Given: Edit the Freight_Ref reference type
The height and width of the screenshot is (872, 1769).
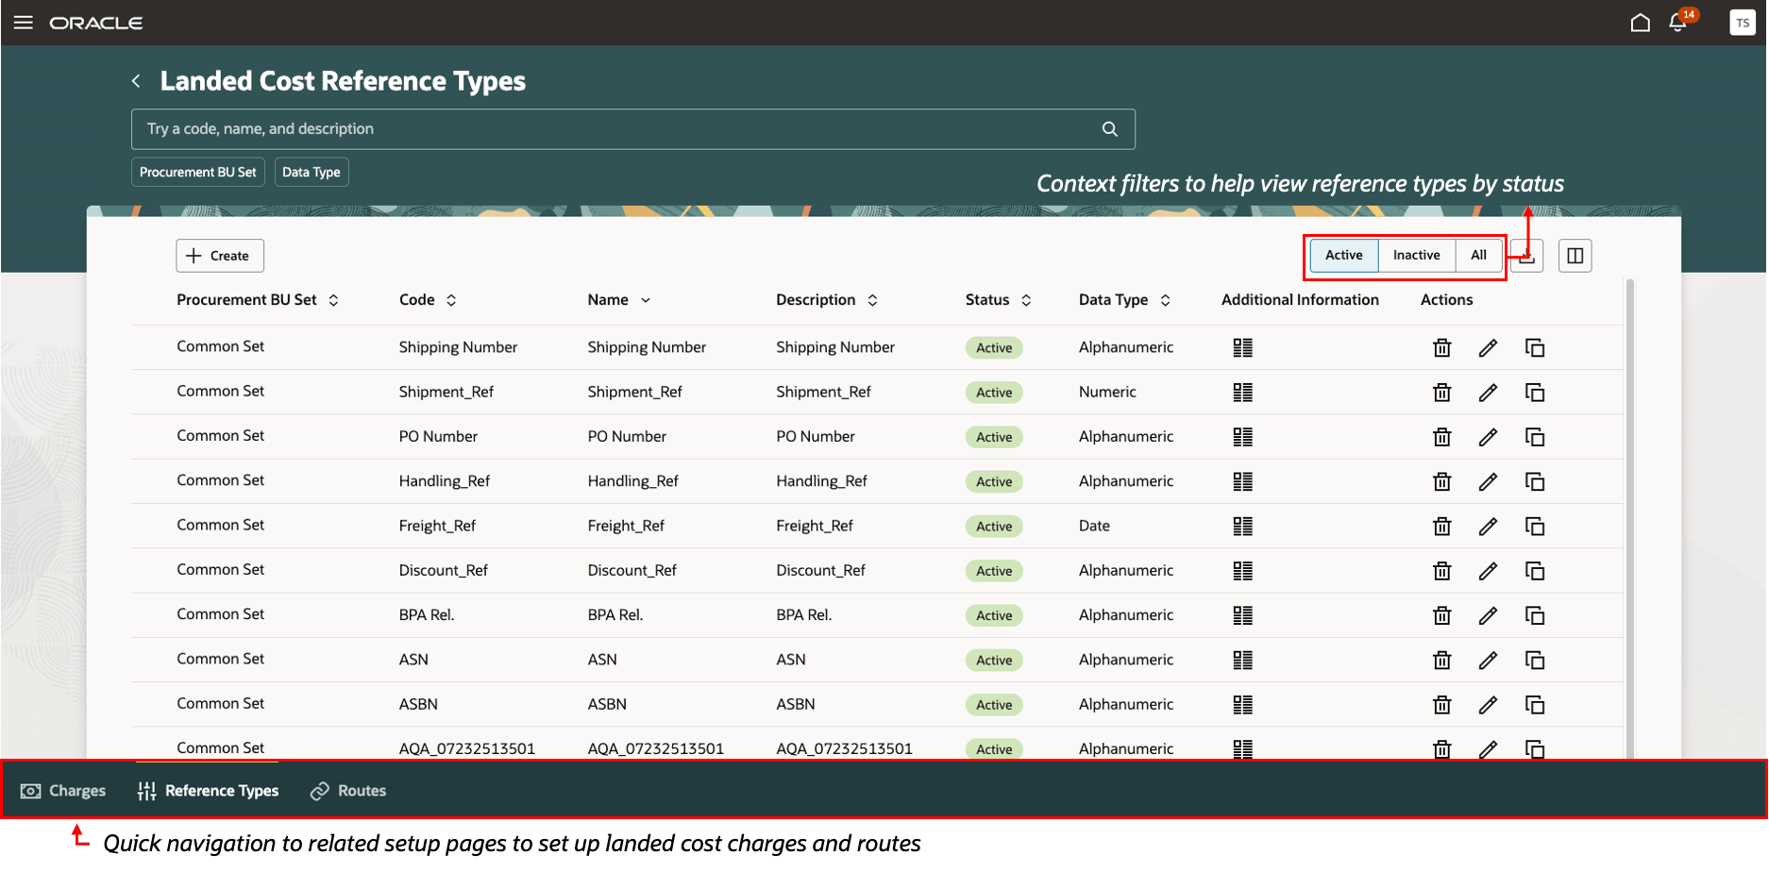Looking at the screenshot, I should (1488, 527).
